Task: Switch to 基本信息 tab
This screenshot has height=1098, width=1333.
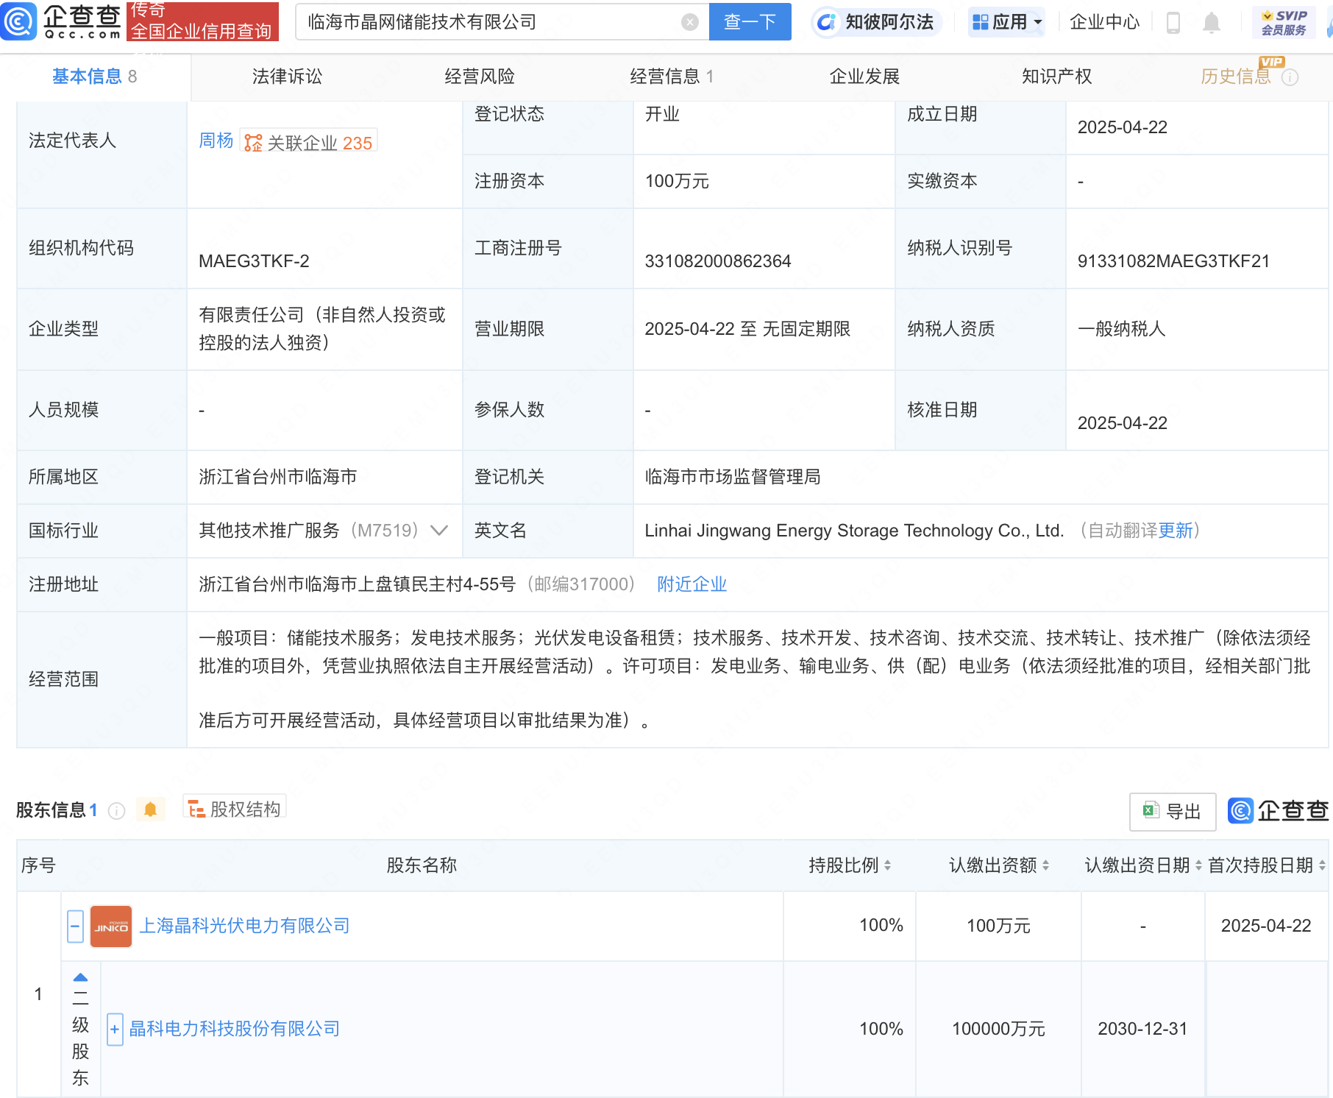Action: pyautogui.click(x=95, y=77)
